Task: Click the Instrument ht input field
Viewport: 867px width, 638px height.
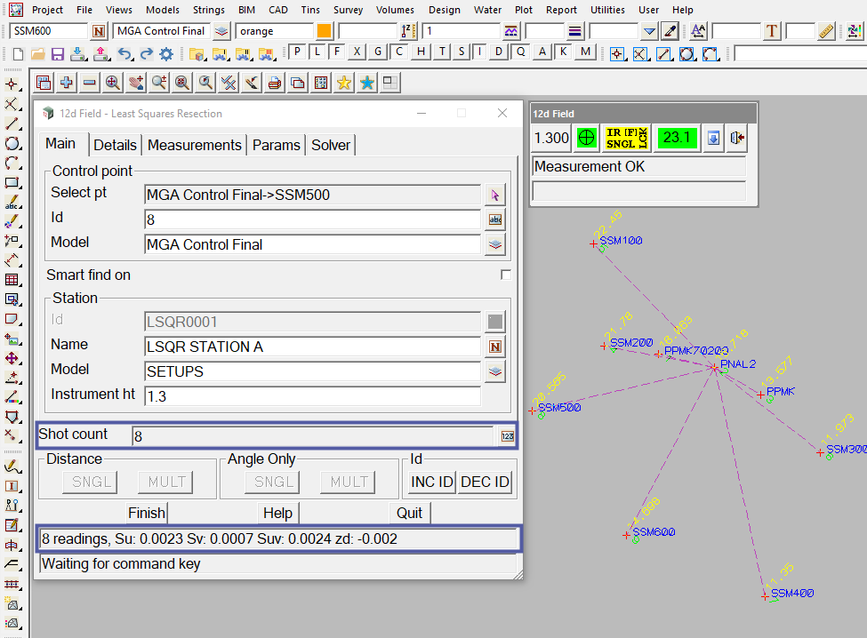Action: (x=311, y=396)
